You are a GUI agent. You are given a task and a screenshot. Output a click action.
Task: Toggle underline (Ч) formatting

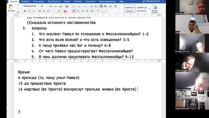tap(34, 11)
